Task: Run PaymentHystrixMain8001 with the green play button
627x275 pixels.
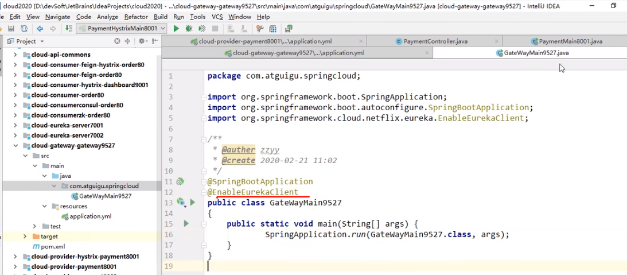Action: [176, 29]
